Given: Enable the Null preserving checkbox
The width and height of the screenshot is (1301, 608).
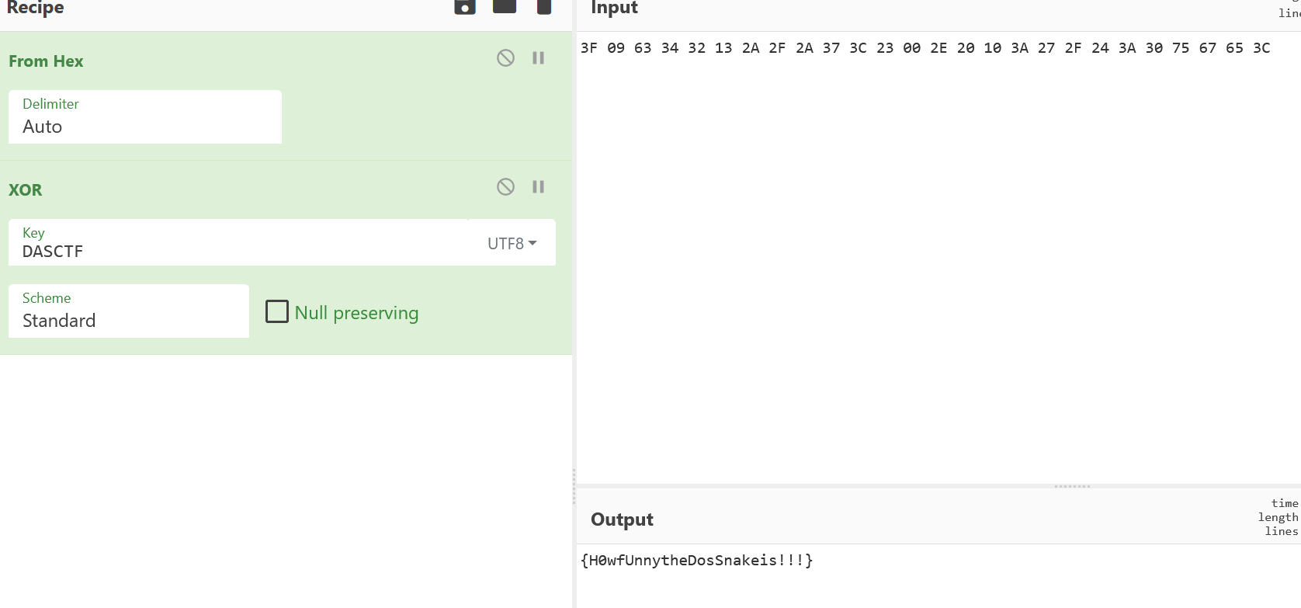Looking at the screenshot, I should point(277,311).
